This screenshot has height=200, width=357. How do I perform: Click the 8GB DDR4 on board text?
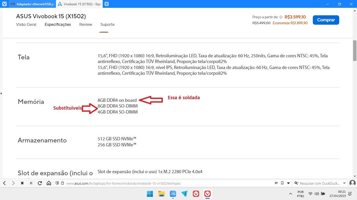[117, 100]
